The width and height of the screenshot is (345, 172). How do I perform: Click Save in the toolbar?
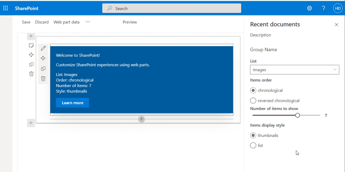(26, 22)
